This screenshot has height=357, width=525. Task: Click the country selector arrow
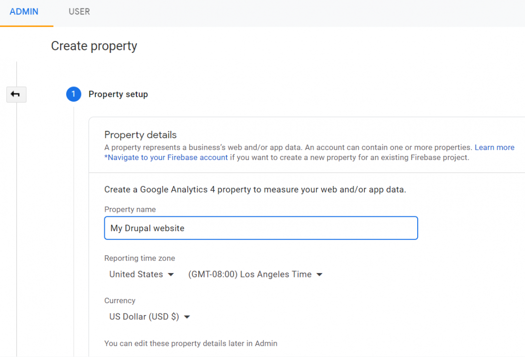coord(171,274)
